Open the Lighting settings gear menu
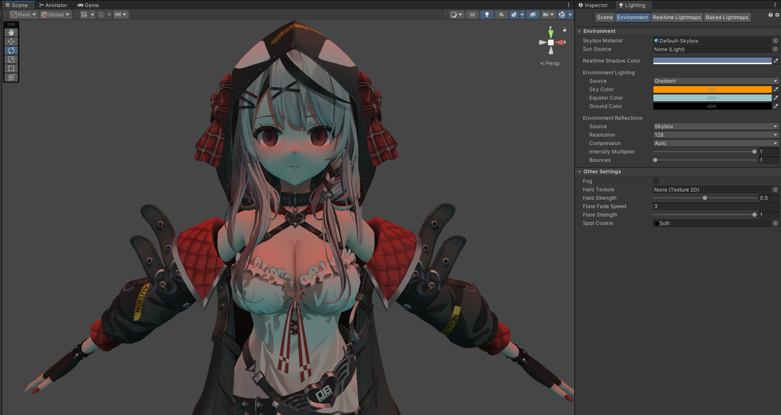Viewport: 781px width, 415px height. tap(777, 15)
